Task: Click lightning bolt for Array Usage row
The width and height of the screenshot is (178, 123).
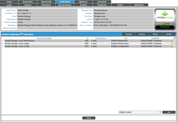Action: pyautogui.click(x=172, y=43)
